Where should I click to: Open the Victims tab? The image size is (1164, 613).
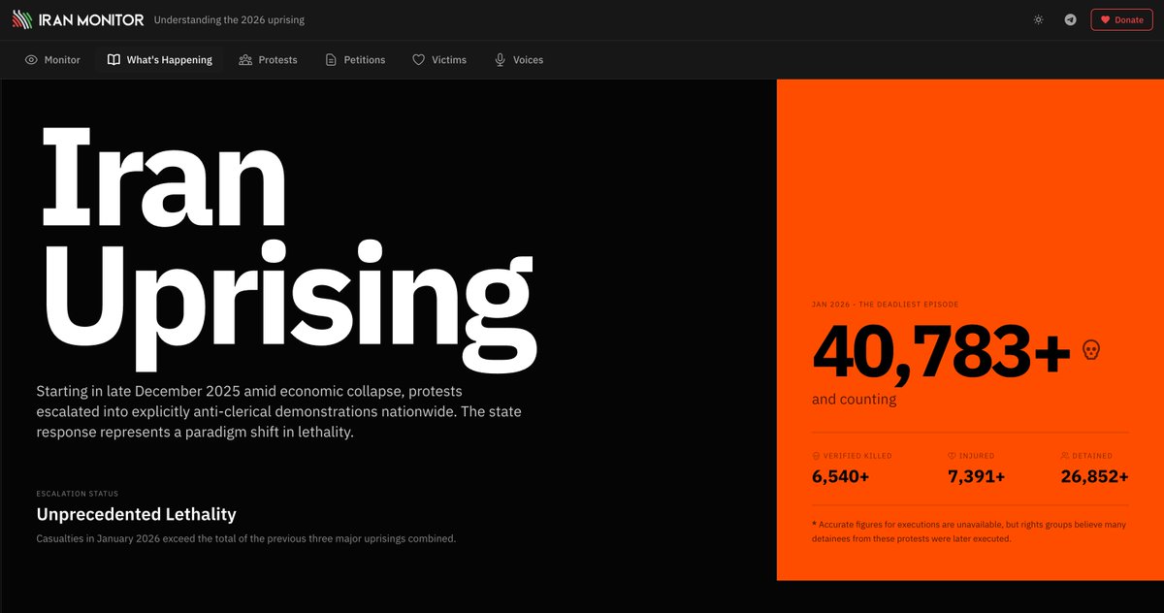pos(439,60)
